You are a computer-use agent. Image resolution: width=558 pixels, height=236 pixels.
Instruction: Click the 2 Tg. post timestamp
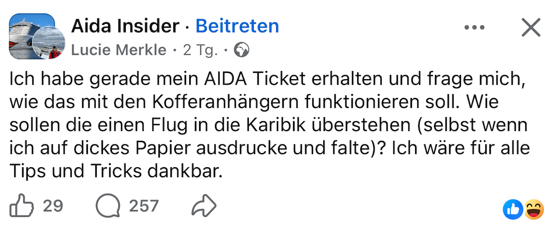tap(201, 50)
